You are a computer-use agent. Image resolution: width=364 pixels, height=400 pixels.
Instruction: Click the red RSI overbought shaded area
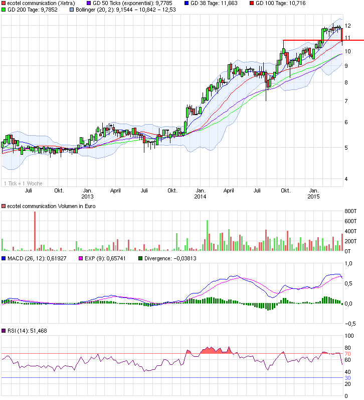(217, 351)
